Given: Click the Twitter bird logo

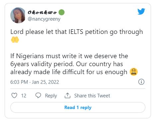Looking at the screenshot, I should pos(141,11).
